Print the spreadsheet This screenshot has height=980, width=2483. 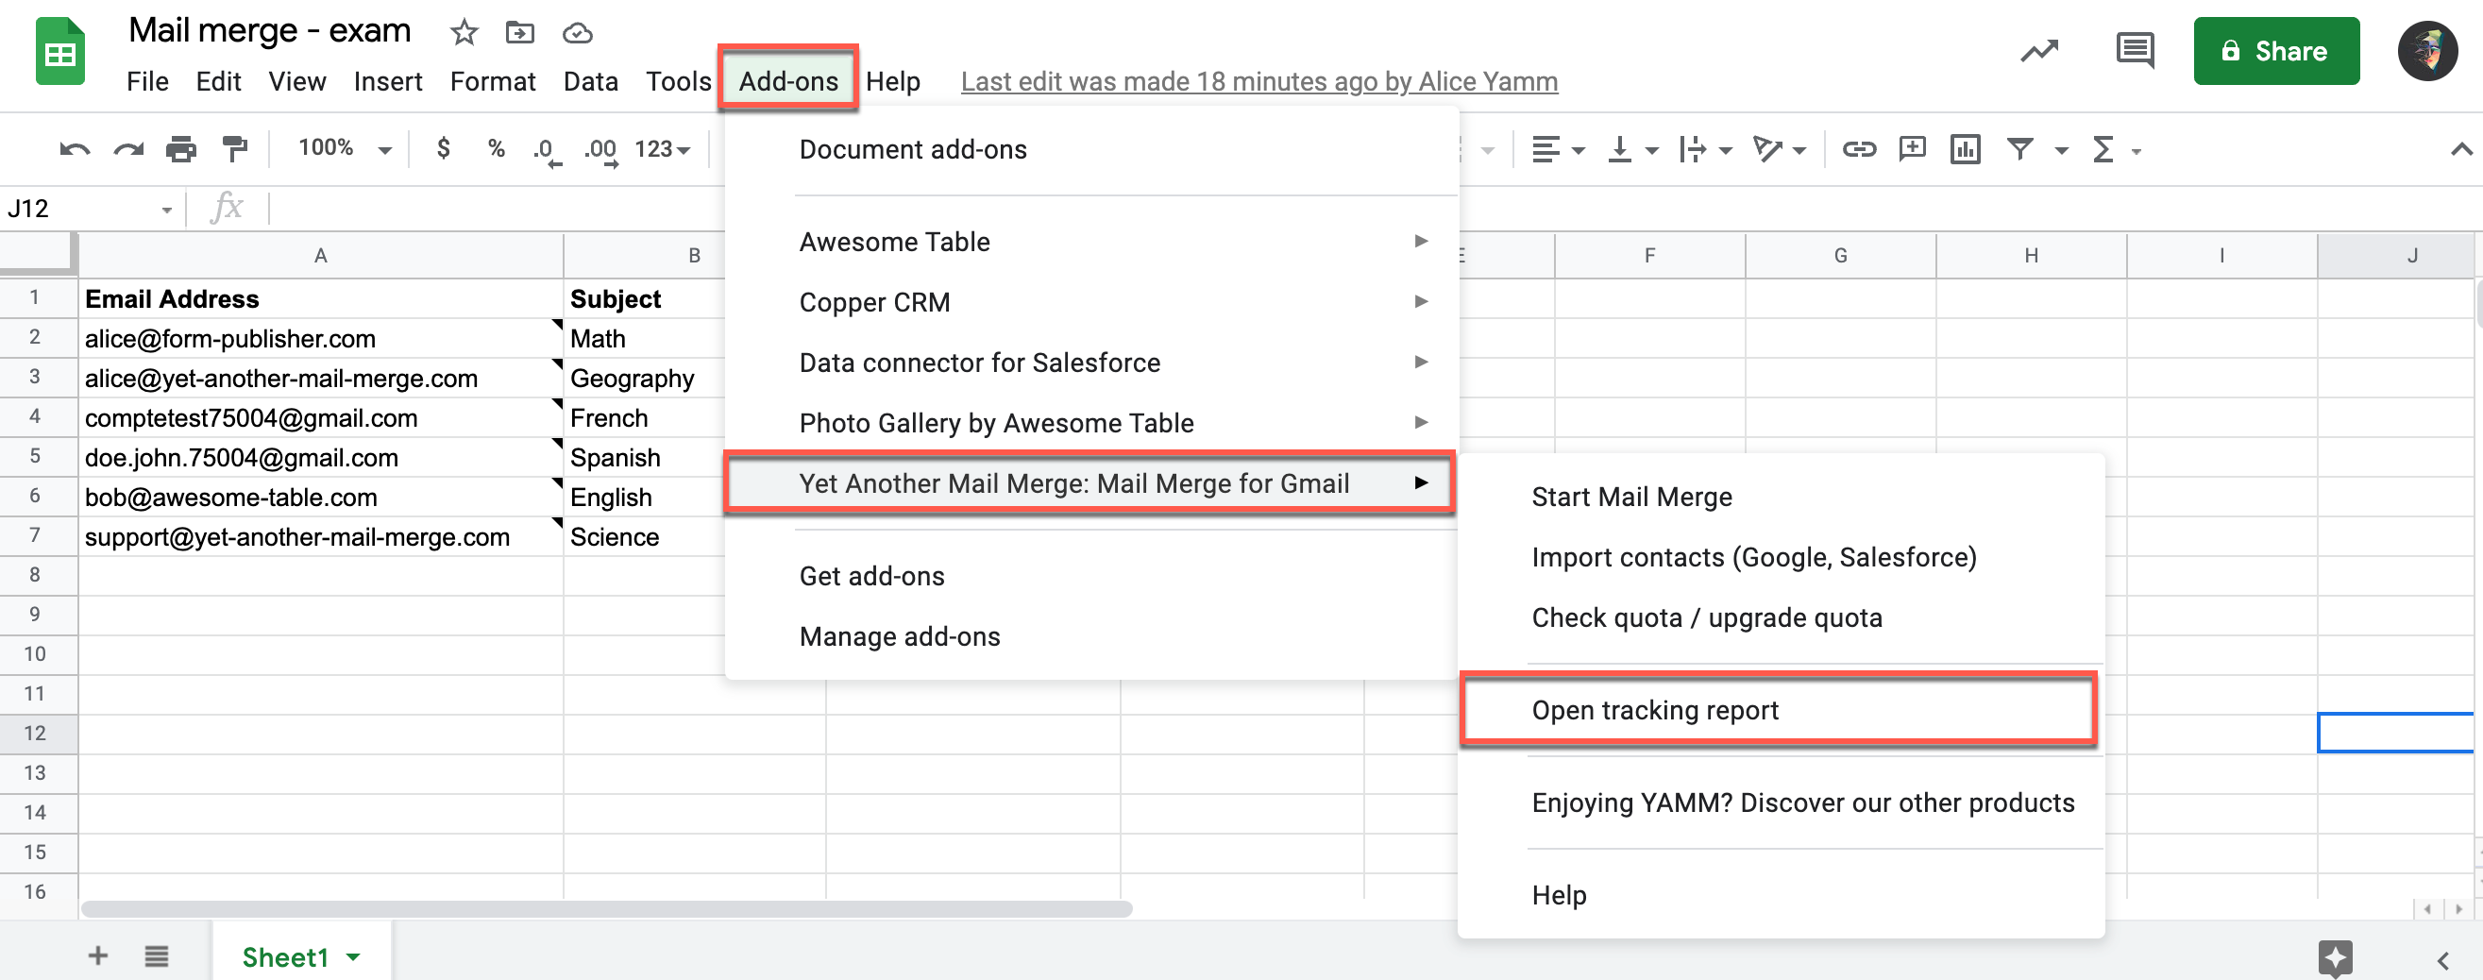pos(181,147)
